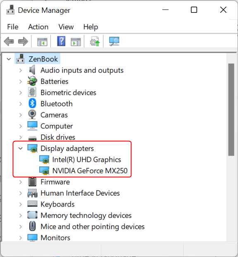Click the vertical scrollbar thumb
Image resolution: width=238 pixels, height=257 pixels.
[x=231, y=109]
